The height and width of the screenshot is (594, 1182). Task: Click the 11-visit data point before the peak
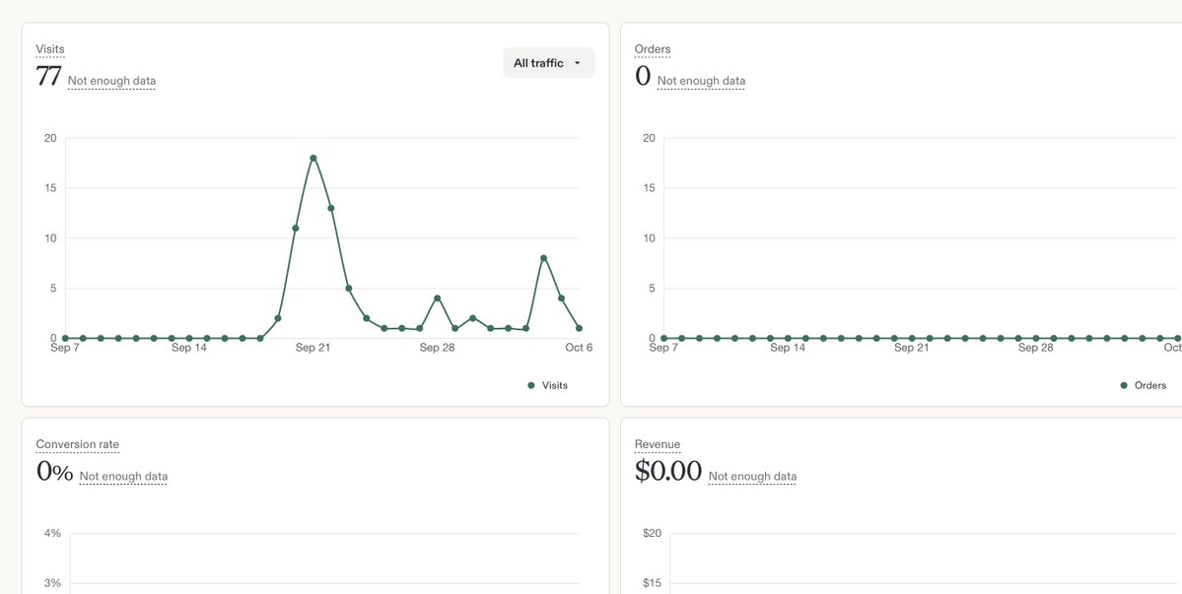point(296,229)
